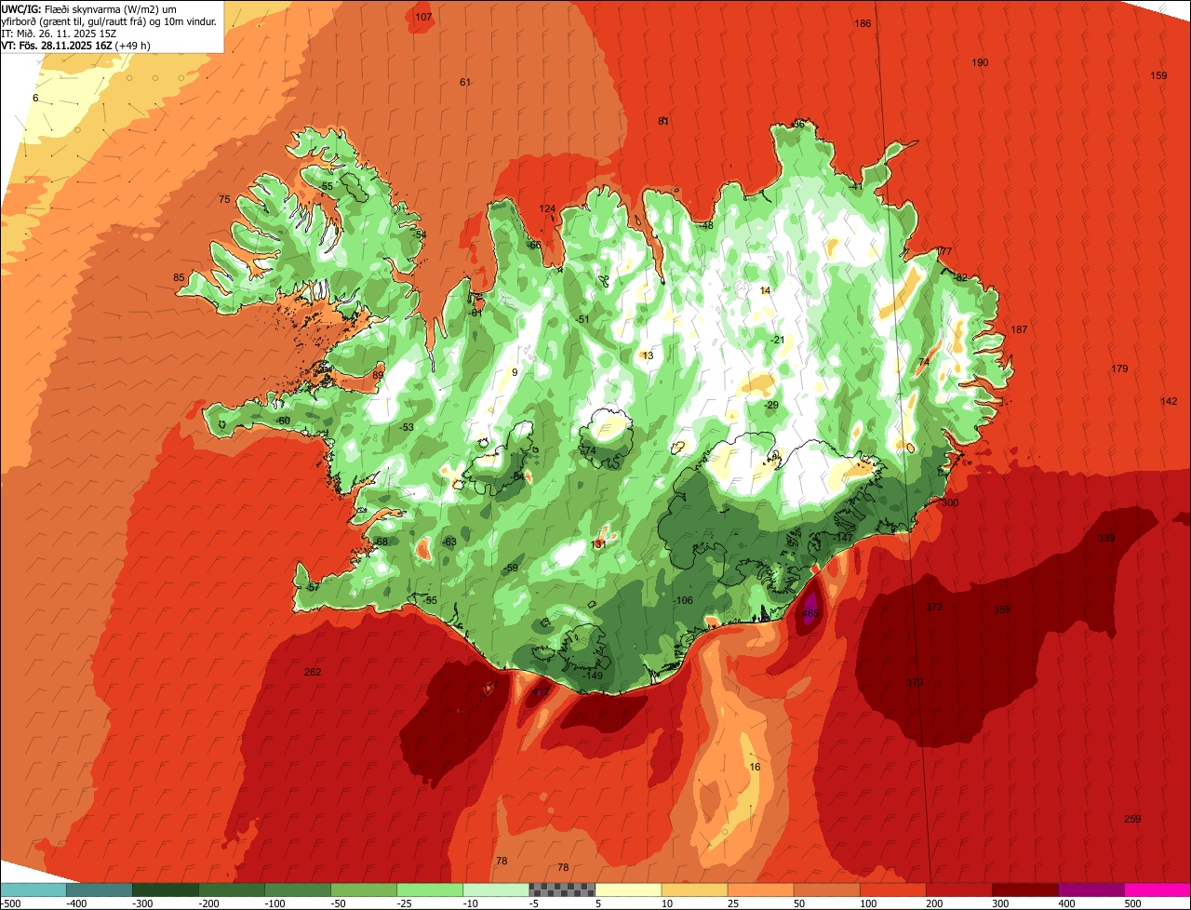Click the dark teal -400 to -300 legend swatch
Screen dimensions: 1191x910
click(99, 890)
